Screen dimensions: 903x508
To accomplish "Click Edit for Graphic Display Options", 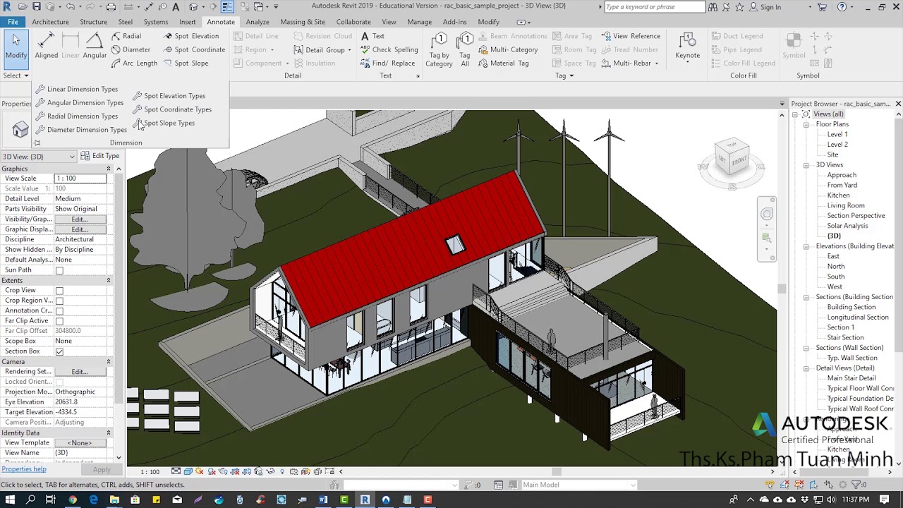I will tap(79, 229).
